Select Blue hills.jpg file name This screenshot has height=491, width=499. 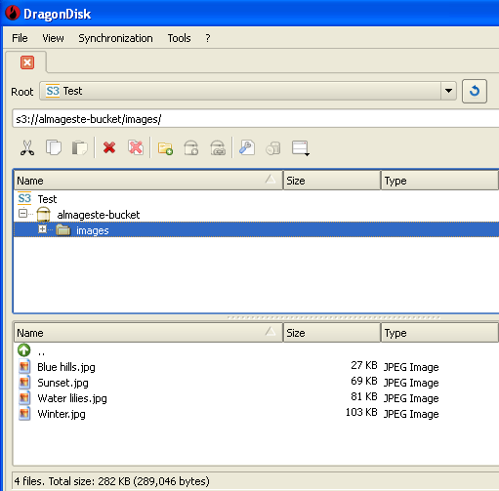(x=66, y=367)
